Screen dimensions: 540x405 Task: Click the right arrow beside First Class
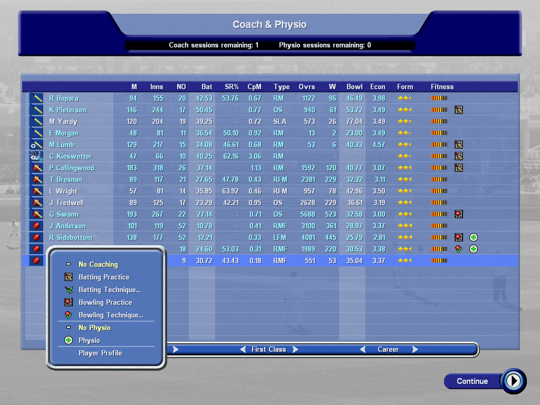coord(295,350)
